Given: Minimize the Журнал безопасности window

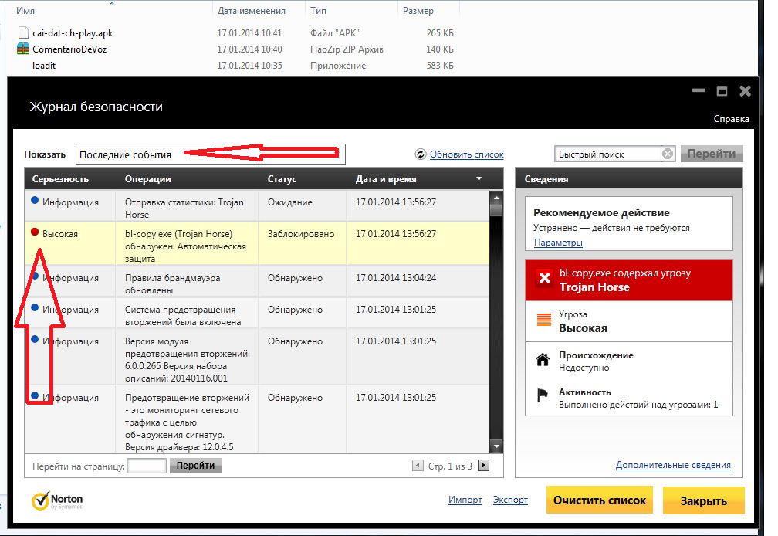Looking at the screenshot, I should coord(699,90).
